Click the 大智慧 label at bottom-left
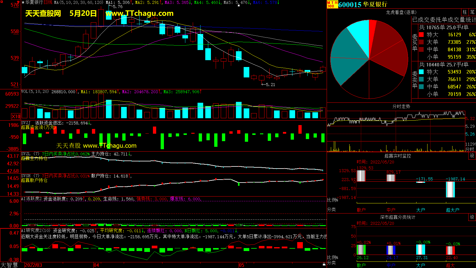 click(x=9, y=265)
